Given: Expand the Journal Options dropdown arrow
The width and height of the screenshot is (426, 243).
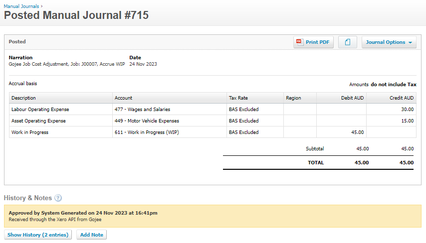Looking at the screenshot, I should tap(410, 42).
